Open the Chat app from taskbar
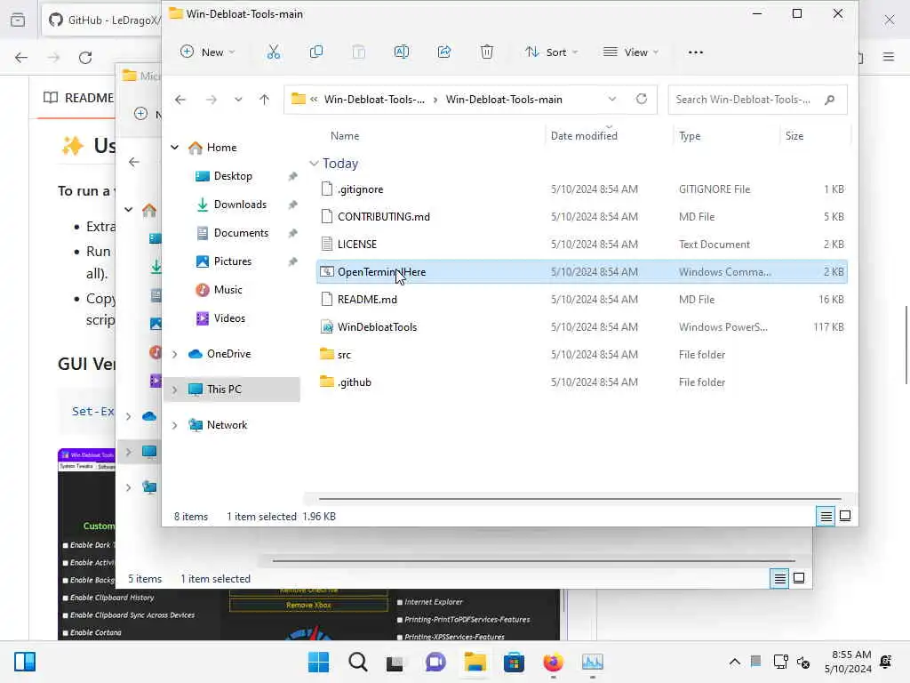The height and width of the screenshot is (683, 910). coord(435,662)
